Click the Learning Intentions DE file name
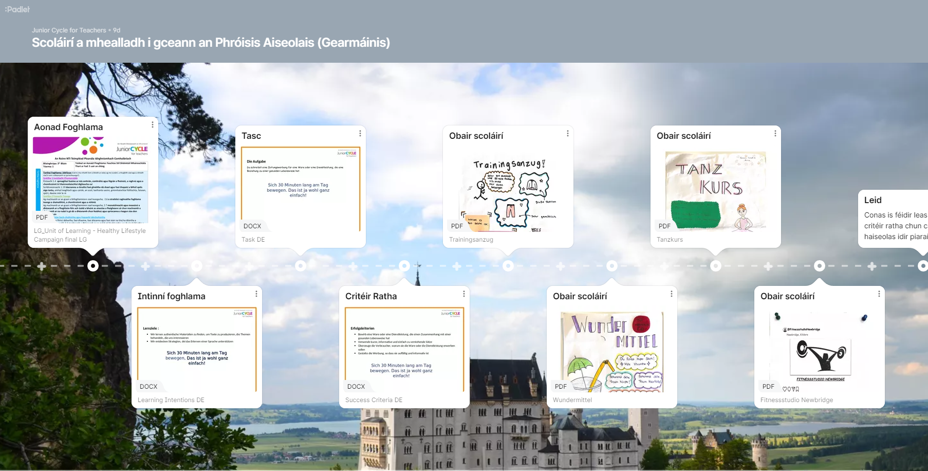The height and width of the screenshot is (471, 928). [171, 400]
